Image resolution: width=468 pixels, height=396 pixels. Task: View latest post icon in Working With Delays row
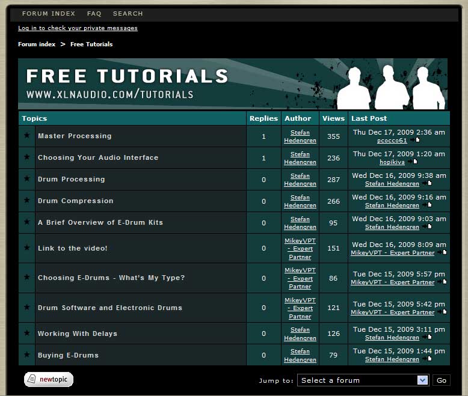(427, 337)
